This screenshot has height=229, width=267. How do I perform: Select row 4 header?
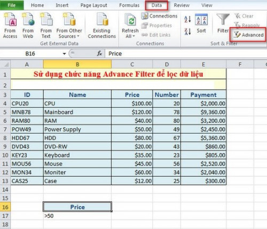click(5, 104)
